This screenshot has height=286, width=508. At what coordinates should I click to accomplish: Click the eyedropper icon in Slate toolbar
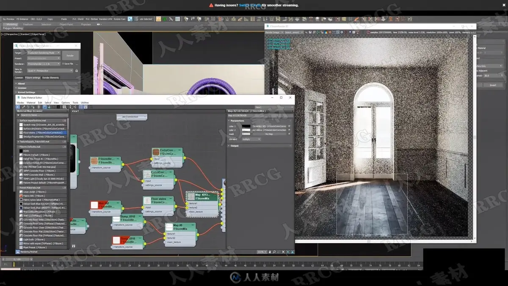(x=22, y=107)
